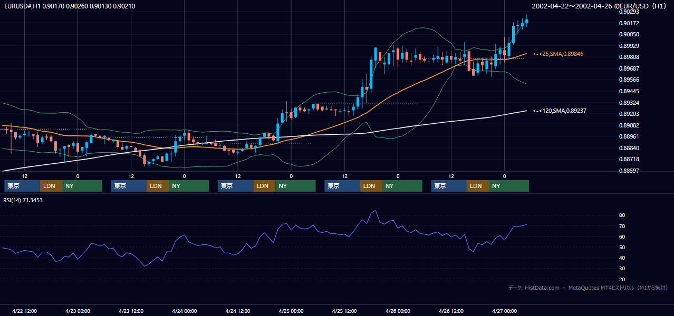The image size is (674, 316).
Task: Click RSI scale level 20
Action: pyautogui.click(x=622, y=279)
